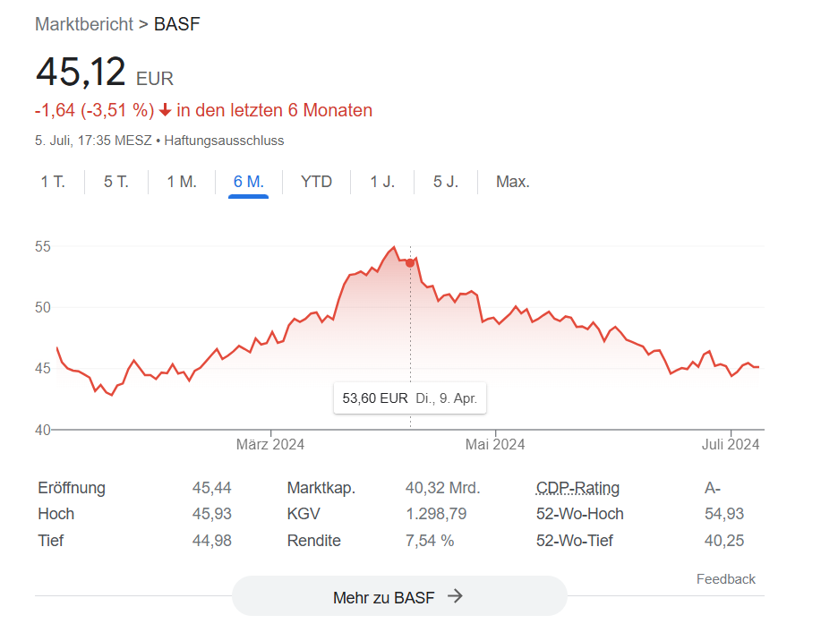Screen dimensions: 821x624
Task: Click the 52-Wo-Tief value 40,25
Action: point(724,540)
